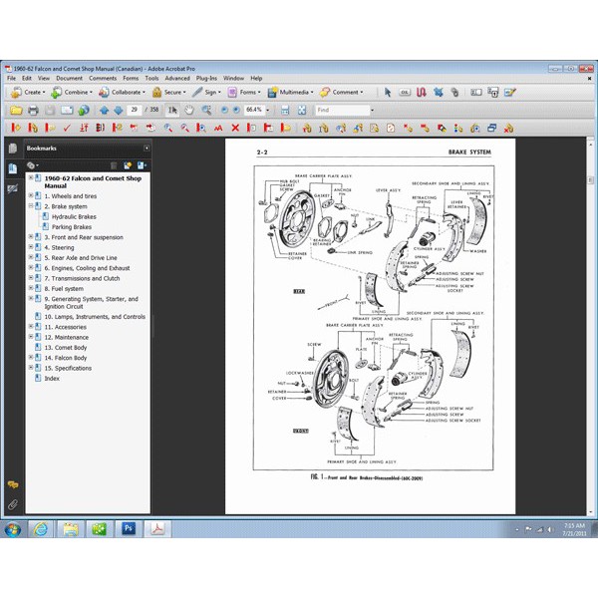598x598 pixels.
Task: Go to next page with down arrow
Action: [119, 111]
